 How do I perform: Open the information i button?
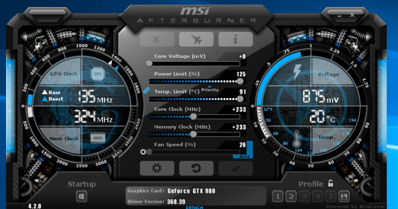click(x=236, y=39)
